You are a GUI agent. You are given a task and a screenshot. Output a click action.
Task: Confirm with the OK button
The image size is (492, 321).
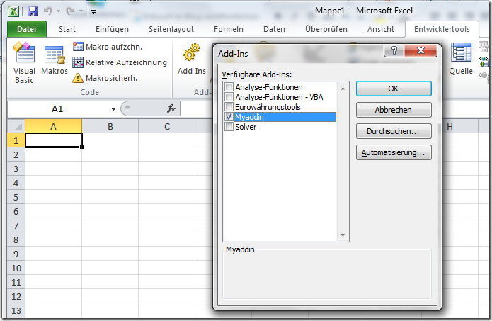point(394,89)
